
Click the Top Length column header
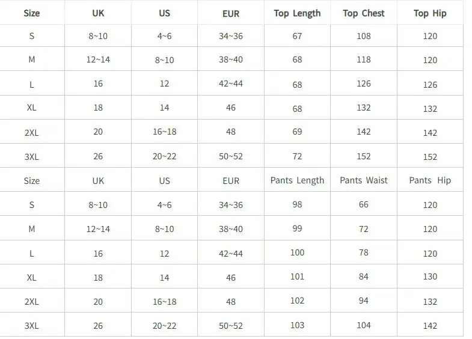297,14
